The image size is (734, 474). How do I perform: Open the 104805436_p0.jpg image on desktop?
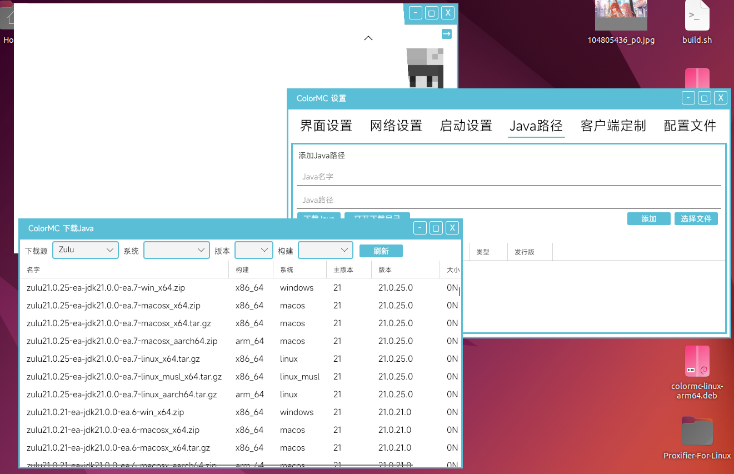coord(621,17)
